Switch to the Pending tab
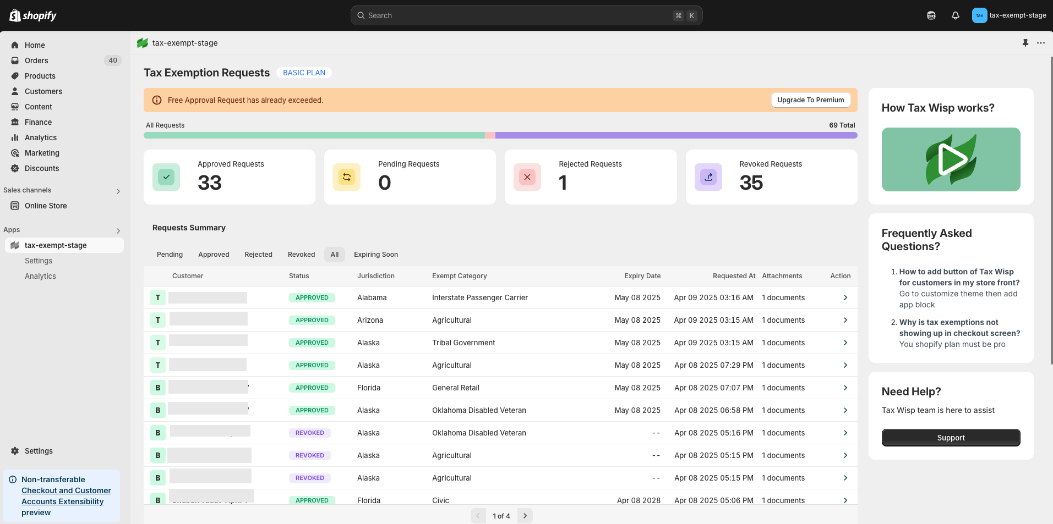Viewport: 1053px width, 524px height. click(170, 255)
